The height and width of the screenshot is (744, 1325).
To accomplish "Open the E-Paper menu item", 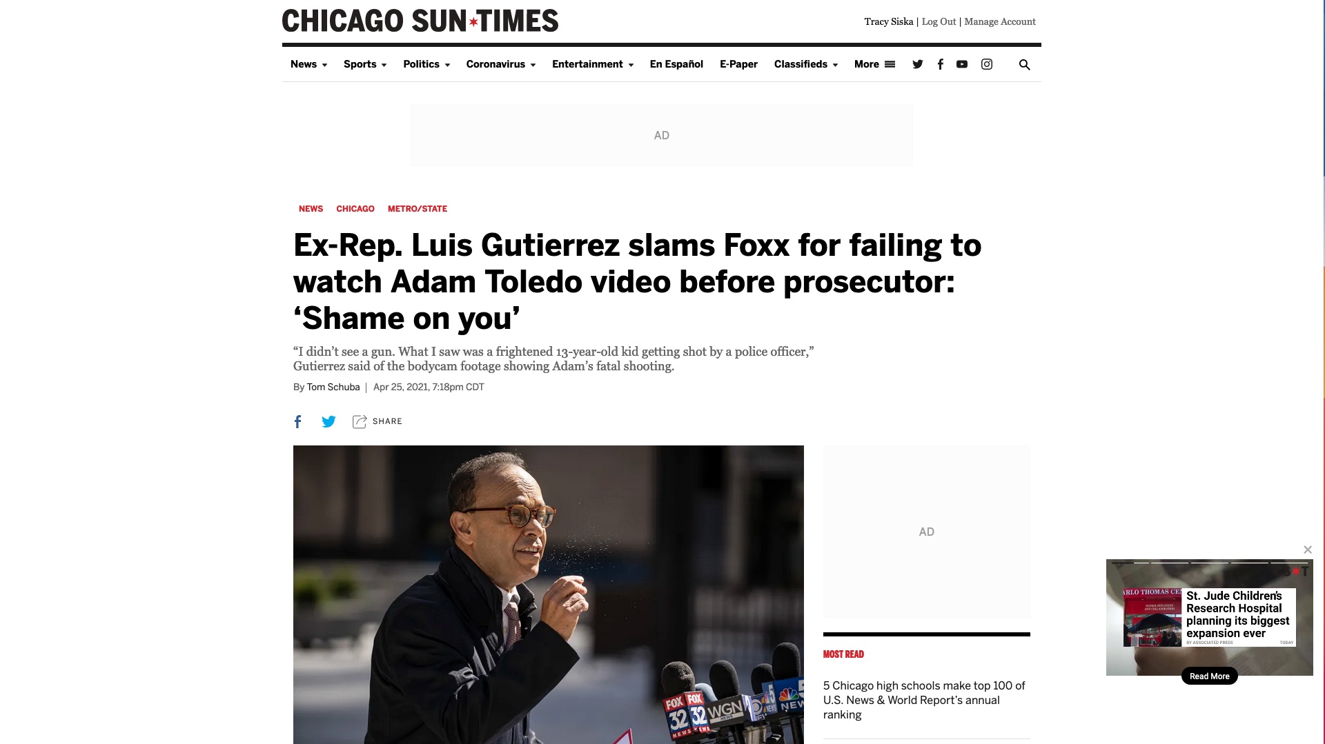I will coord(738,64).
